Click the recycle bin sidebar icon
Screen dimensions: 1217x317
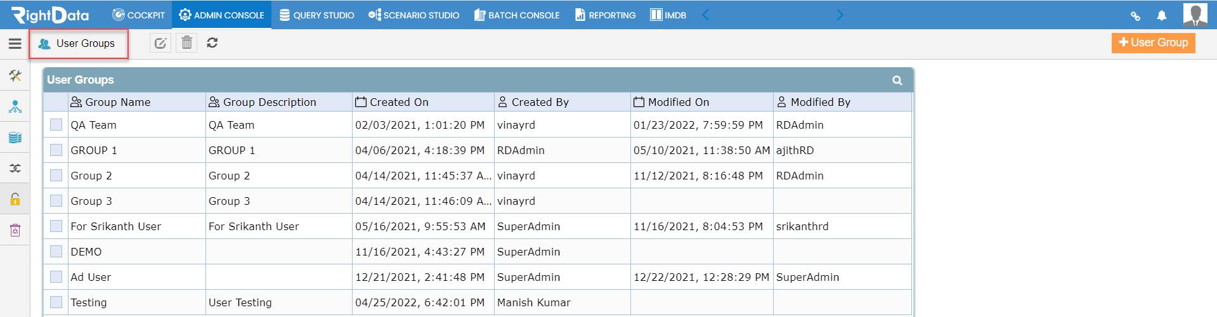15,230
